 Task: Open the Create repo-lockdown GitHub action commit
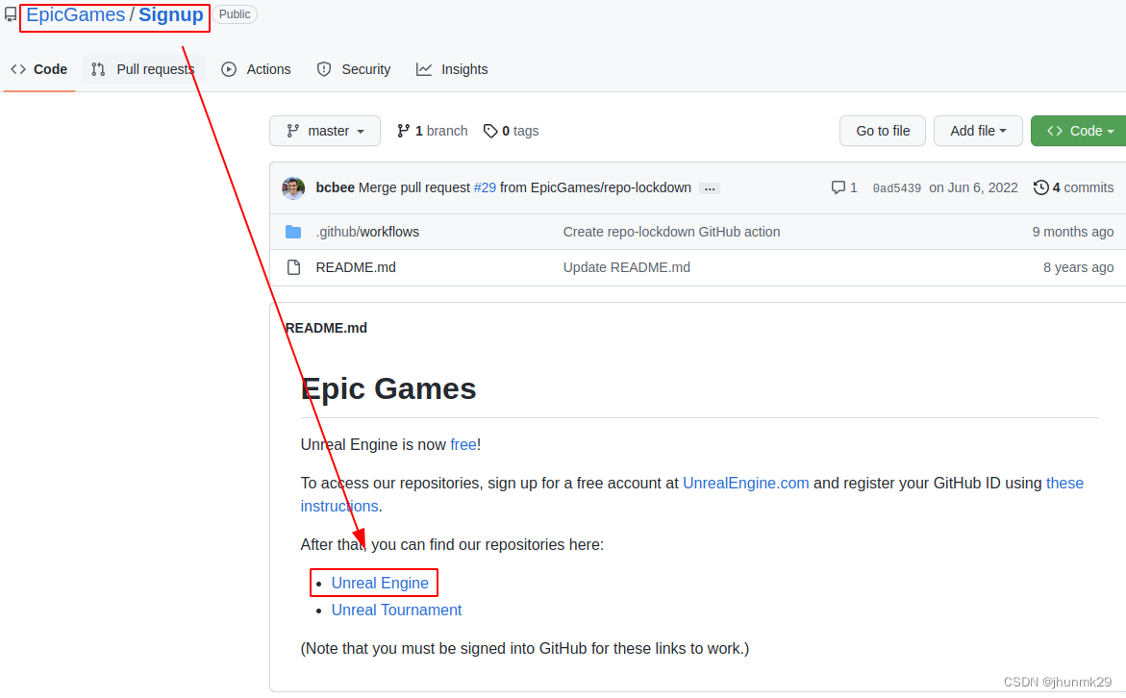671,232
